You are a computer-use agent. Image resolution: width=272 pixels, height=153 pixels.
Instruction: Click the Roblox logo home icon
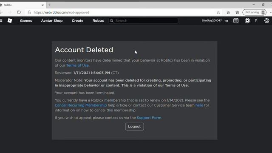[10, 21]
